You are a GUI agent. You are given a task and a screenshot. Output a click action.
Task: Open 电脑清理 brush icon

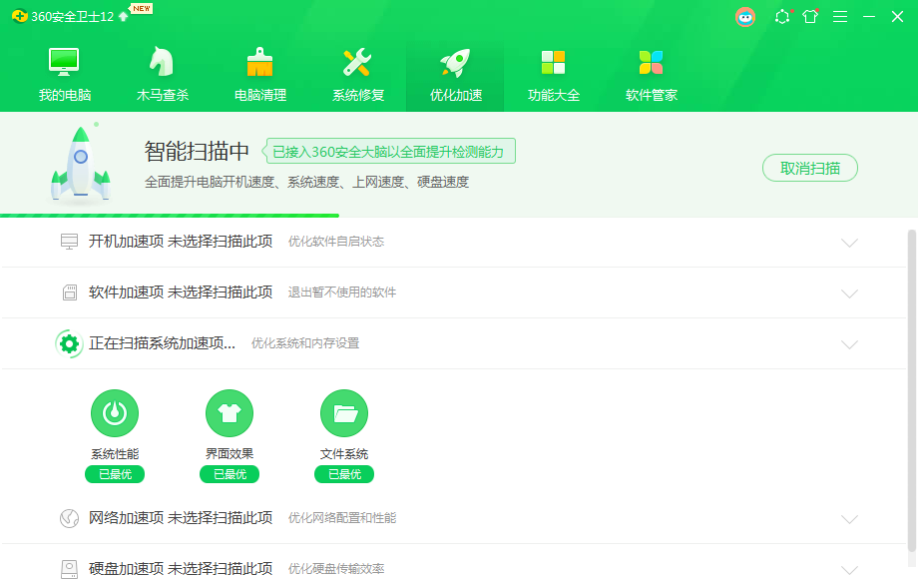[x=260, y=63]
